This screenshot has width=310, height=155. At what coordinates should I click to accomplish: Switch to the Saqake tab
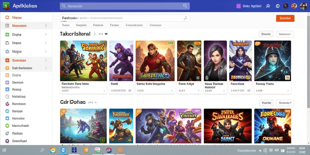pos(81,25)
